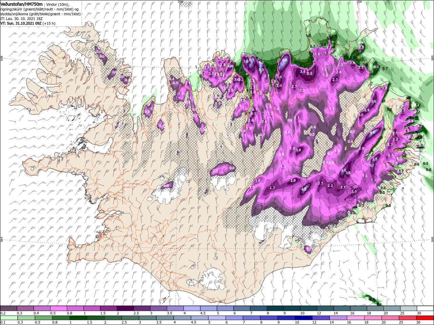Select the white 30 swatch in snow scale
The height and width of the screenshot is (325, 434).
[425, 308]
